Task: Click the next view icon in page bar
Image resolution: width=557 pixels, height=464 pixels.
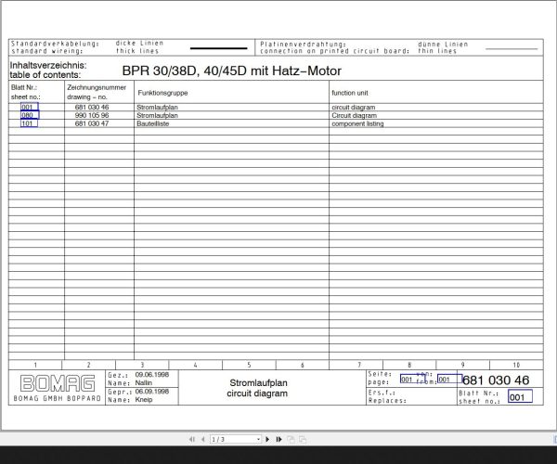Action: (303, 439)
